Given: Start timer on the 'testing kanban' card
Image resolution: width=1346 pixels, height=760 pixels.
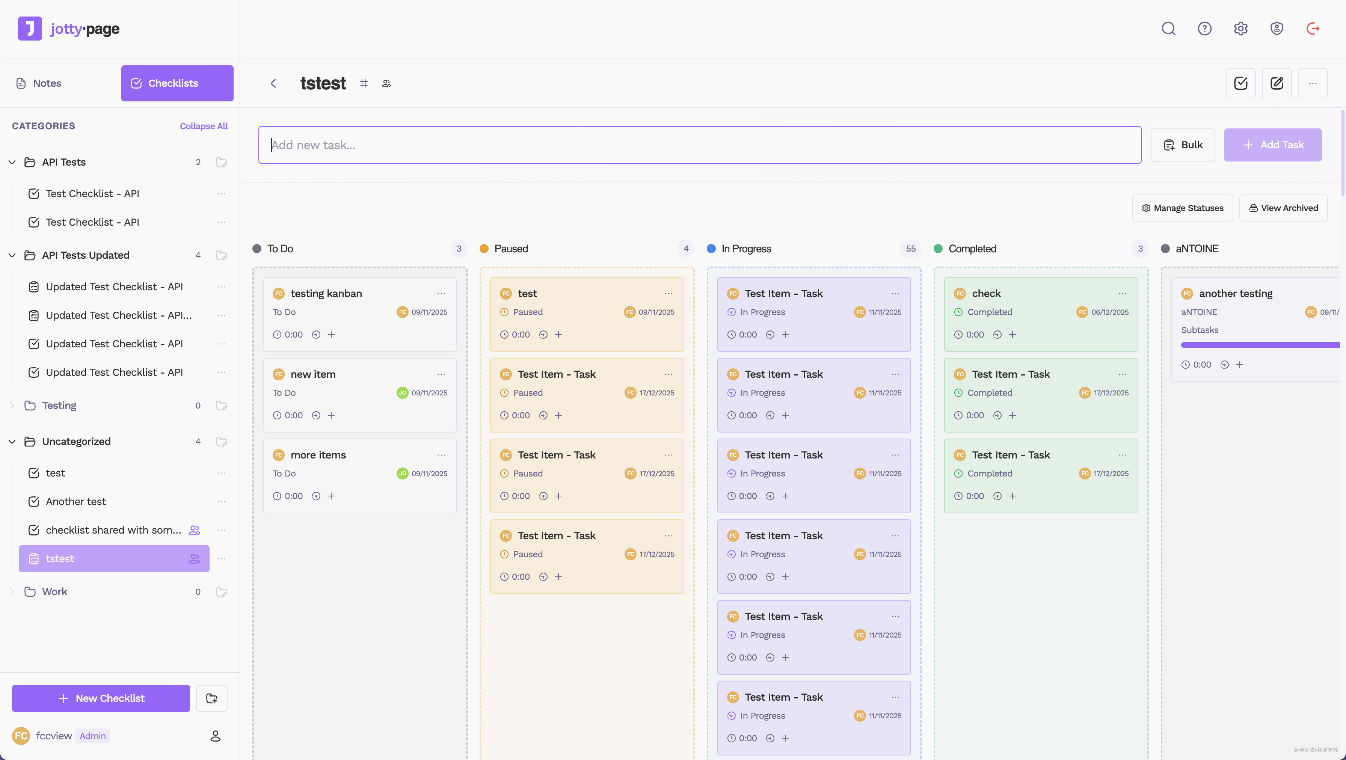Looking at the screenshot, I should [x=316, y=335].
